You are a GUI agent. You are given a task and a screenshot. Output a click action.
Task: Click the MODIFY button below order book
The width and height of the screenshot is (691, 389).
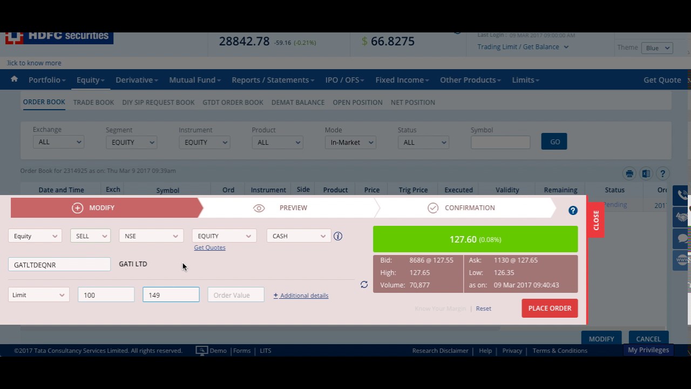(601, 338)
